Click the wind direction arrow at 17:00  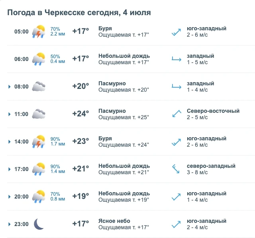pyautogui.click(x=176, y=169)
